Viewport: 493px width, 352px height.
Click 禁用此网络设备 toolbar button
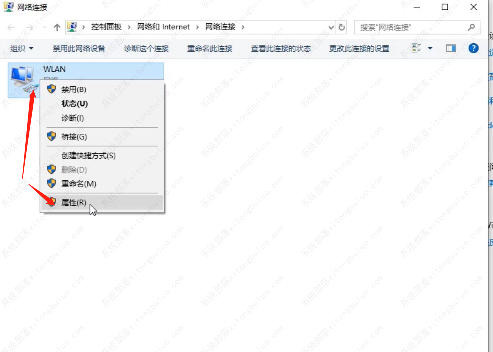(x=79, y=48)
